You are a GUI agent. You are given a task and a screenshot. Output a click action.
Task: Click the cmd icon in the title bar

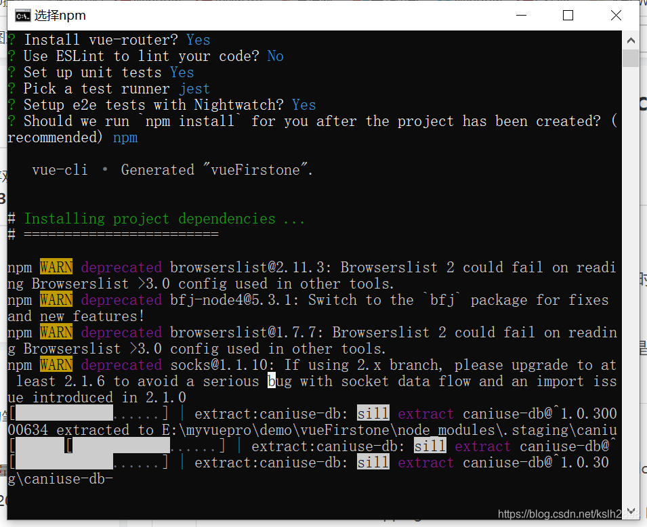coord(22,16)
